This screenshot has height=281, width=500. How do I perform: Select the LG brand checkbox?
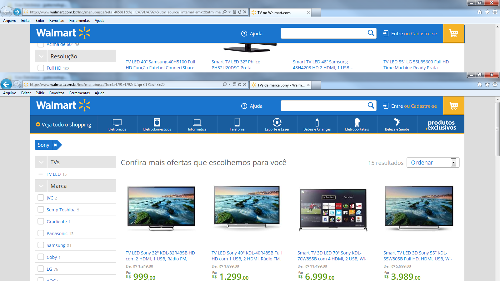tap(41, 269)
